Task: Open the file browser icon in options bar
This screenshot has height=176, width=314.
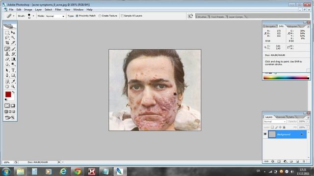Action: (190, 16)
